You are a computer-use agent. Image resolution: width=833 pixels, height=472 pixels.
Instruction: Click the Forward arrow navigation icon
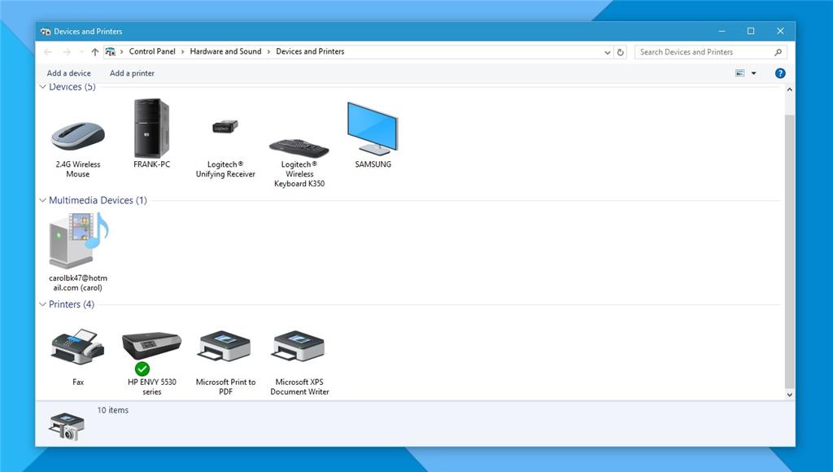click(x=67, y=52)
